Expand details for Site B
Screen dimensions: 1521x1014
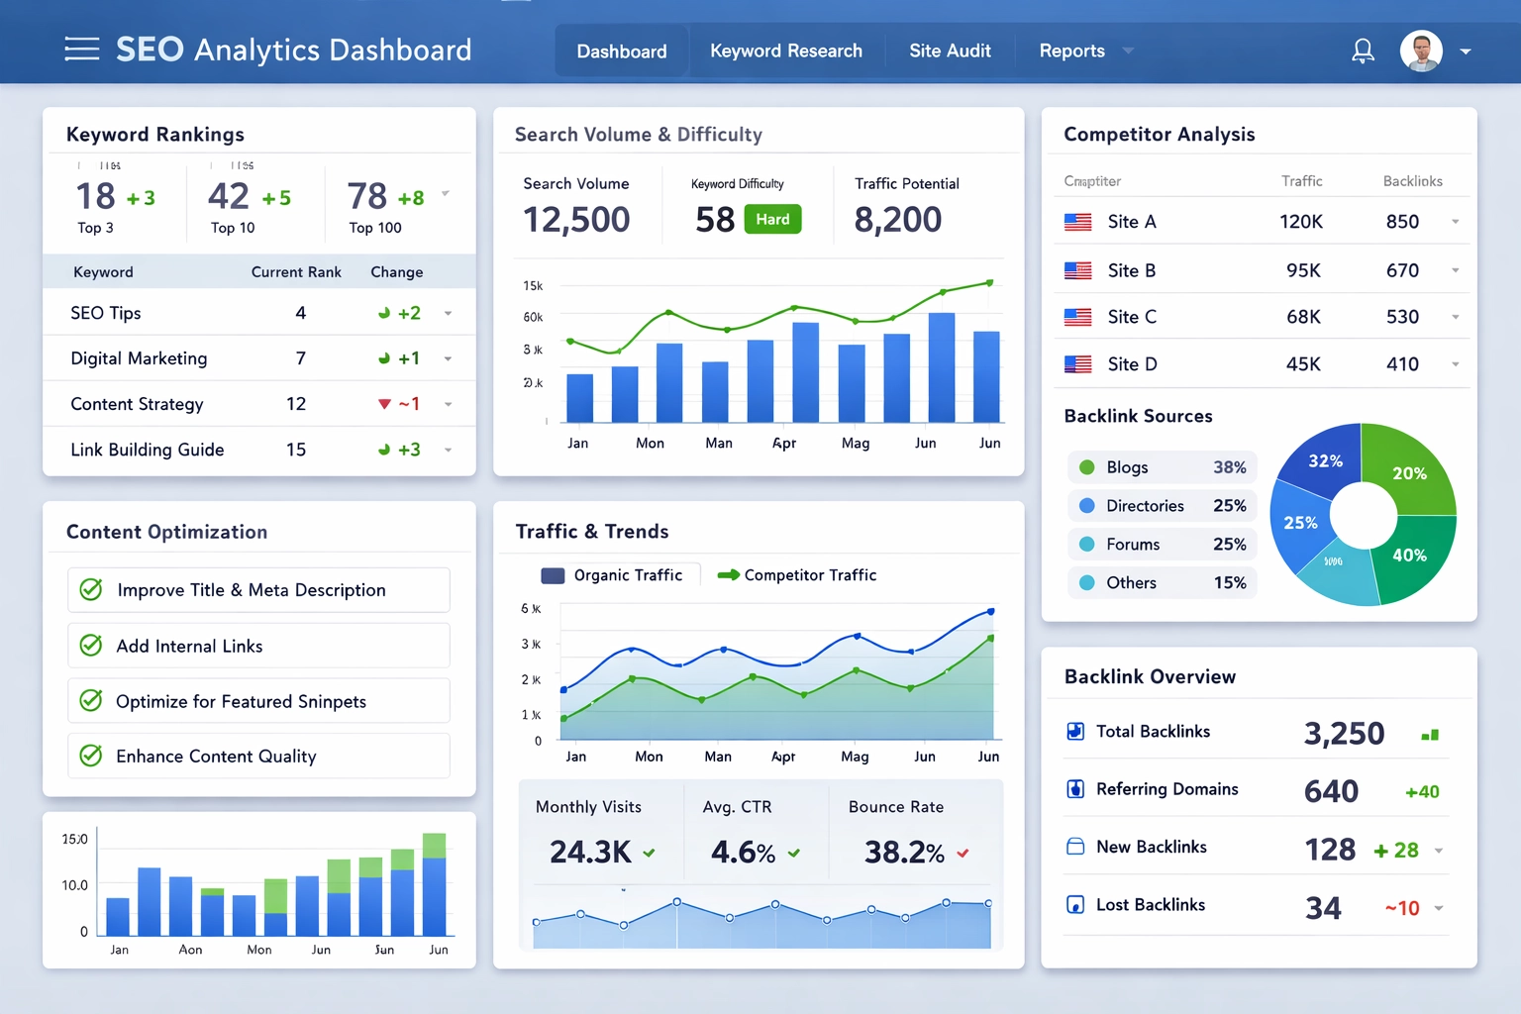click(x=1456, y=269)
